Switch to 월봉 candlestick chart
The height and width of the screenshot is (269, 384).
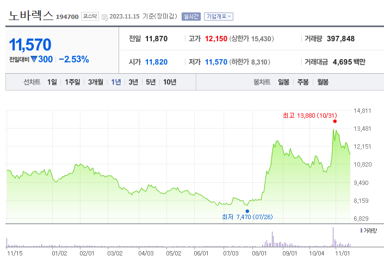[323, 82]
